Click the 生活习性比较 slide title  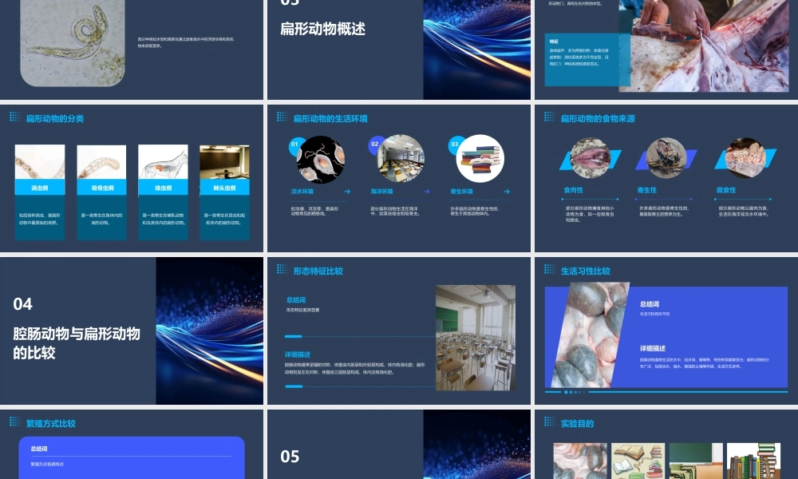[x=585, y=271]
